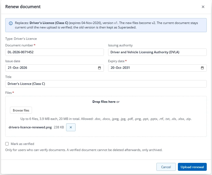
Task: Click Upload renewal
Action: 192,167
